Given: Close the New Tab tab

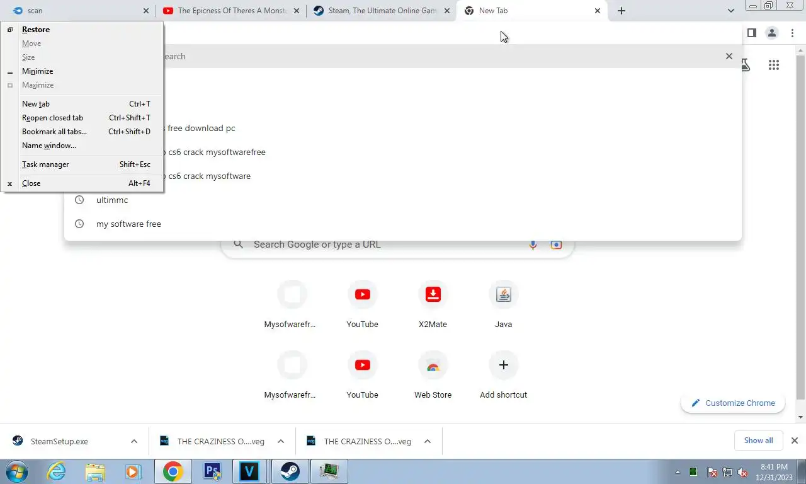Looking at the screenshot, I should pos(598,11).
